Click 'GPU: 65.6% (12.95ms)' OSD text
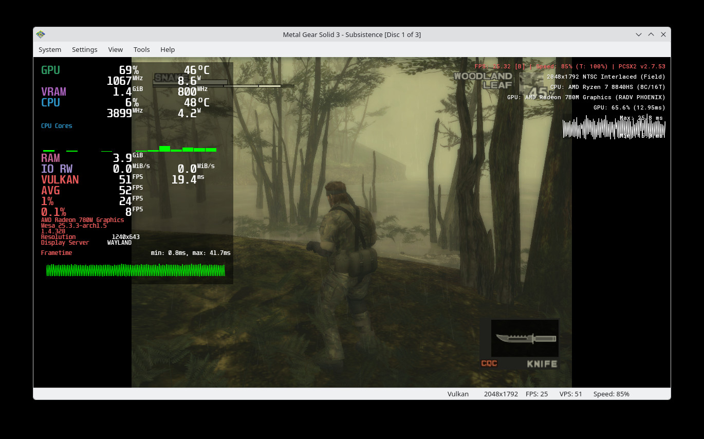The width and height of the screenshot is (704, 439). [629, 107]
